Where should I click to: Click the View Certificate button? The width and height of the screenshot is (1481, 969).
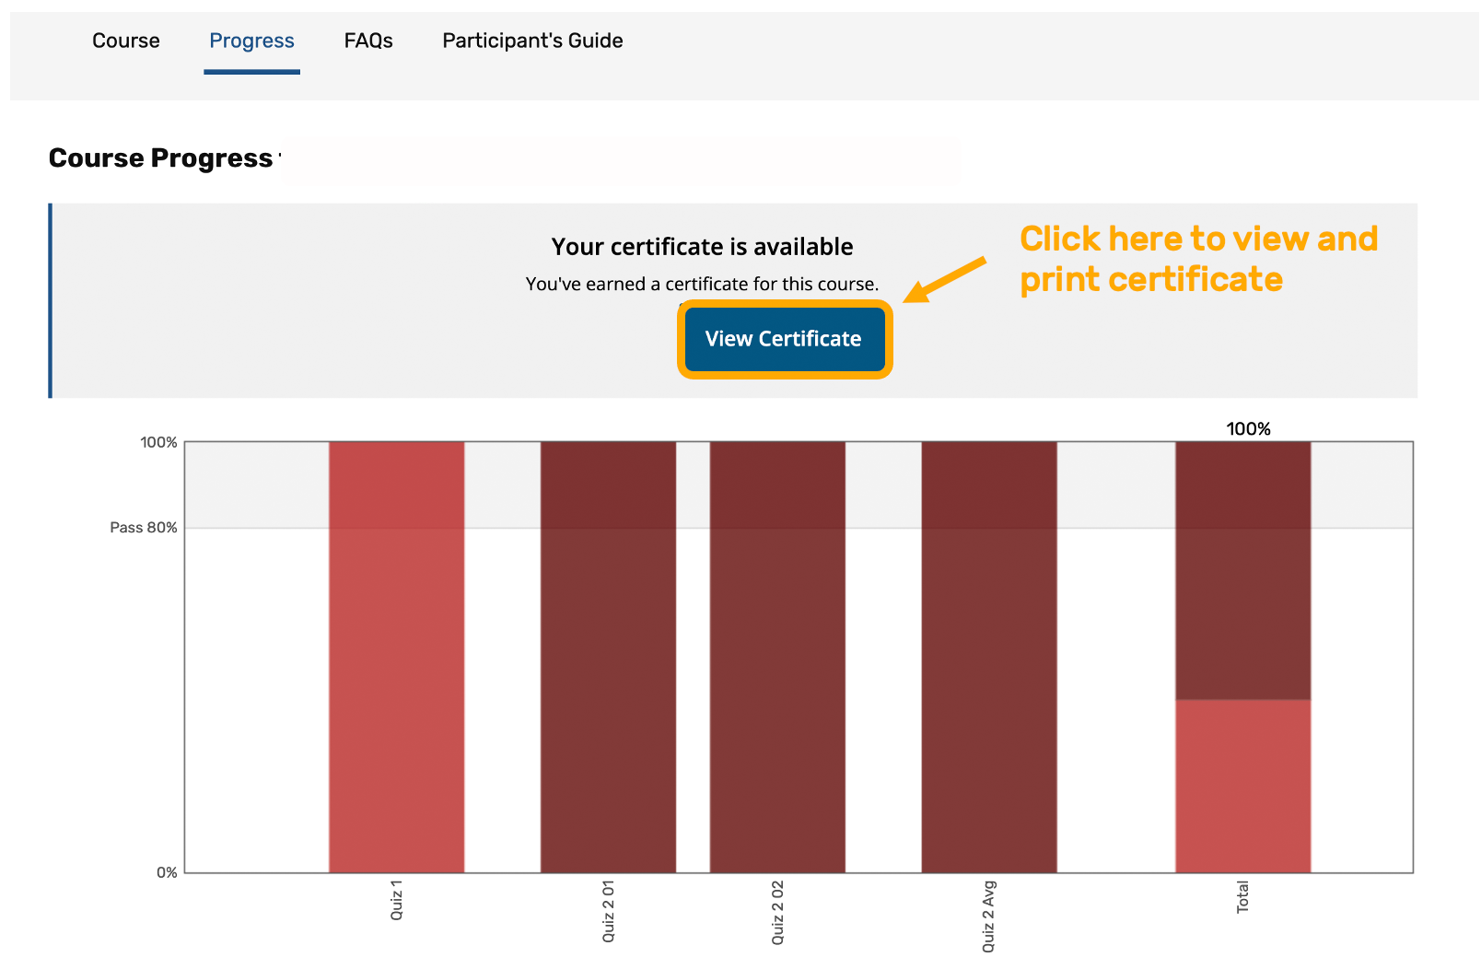[x=784, y=339]
